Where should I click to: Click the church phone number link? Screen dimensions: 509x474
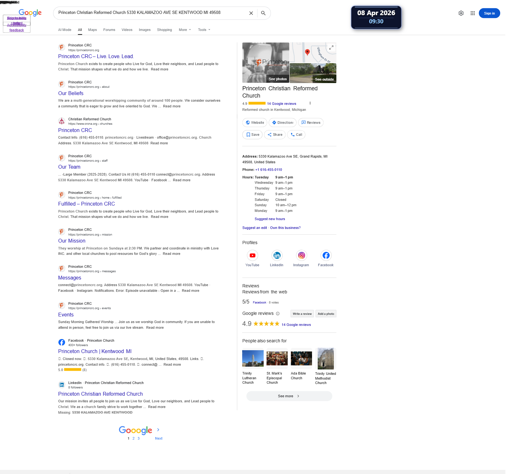tap(268, 170)
